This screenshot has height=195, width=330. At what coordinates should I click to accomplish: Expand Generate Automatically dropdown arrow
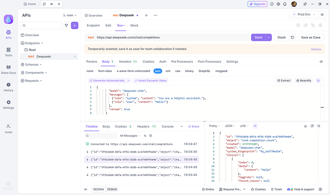point(128,81)
